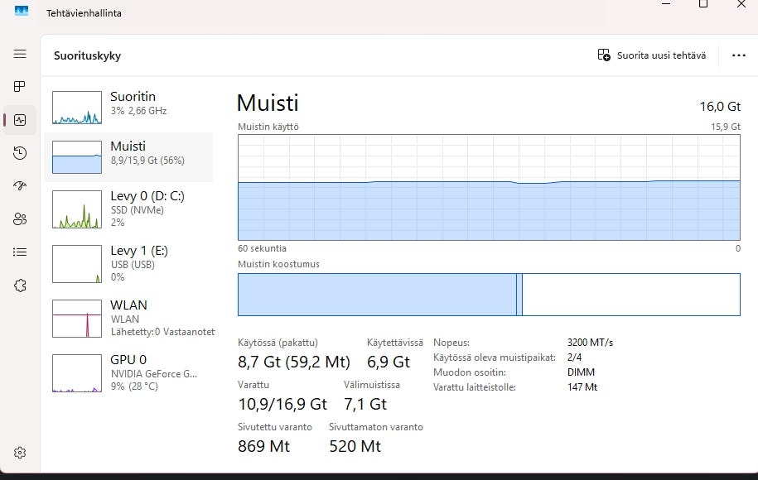The image size is (758, 480).
Task: Open the hamburger navigation menu
Action: [x=20, y=54]
